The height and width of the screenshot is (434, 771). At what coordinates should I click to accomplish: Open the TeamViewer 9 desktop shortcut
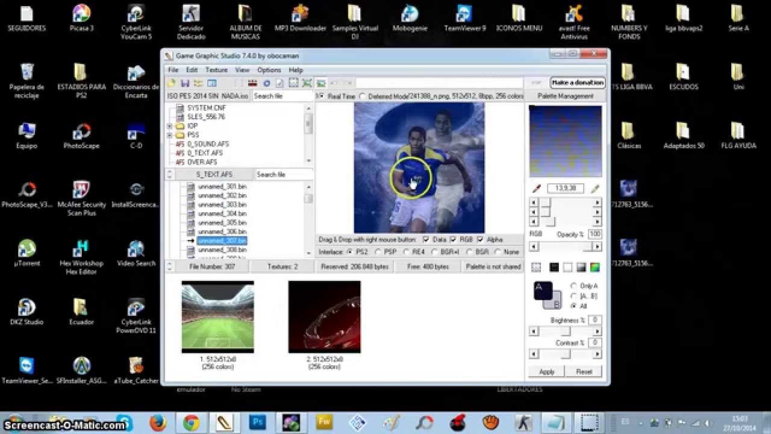point(464,17)
